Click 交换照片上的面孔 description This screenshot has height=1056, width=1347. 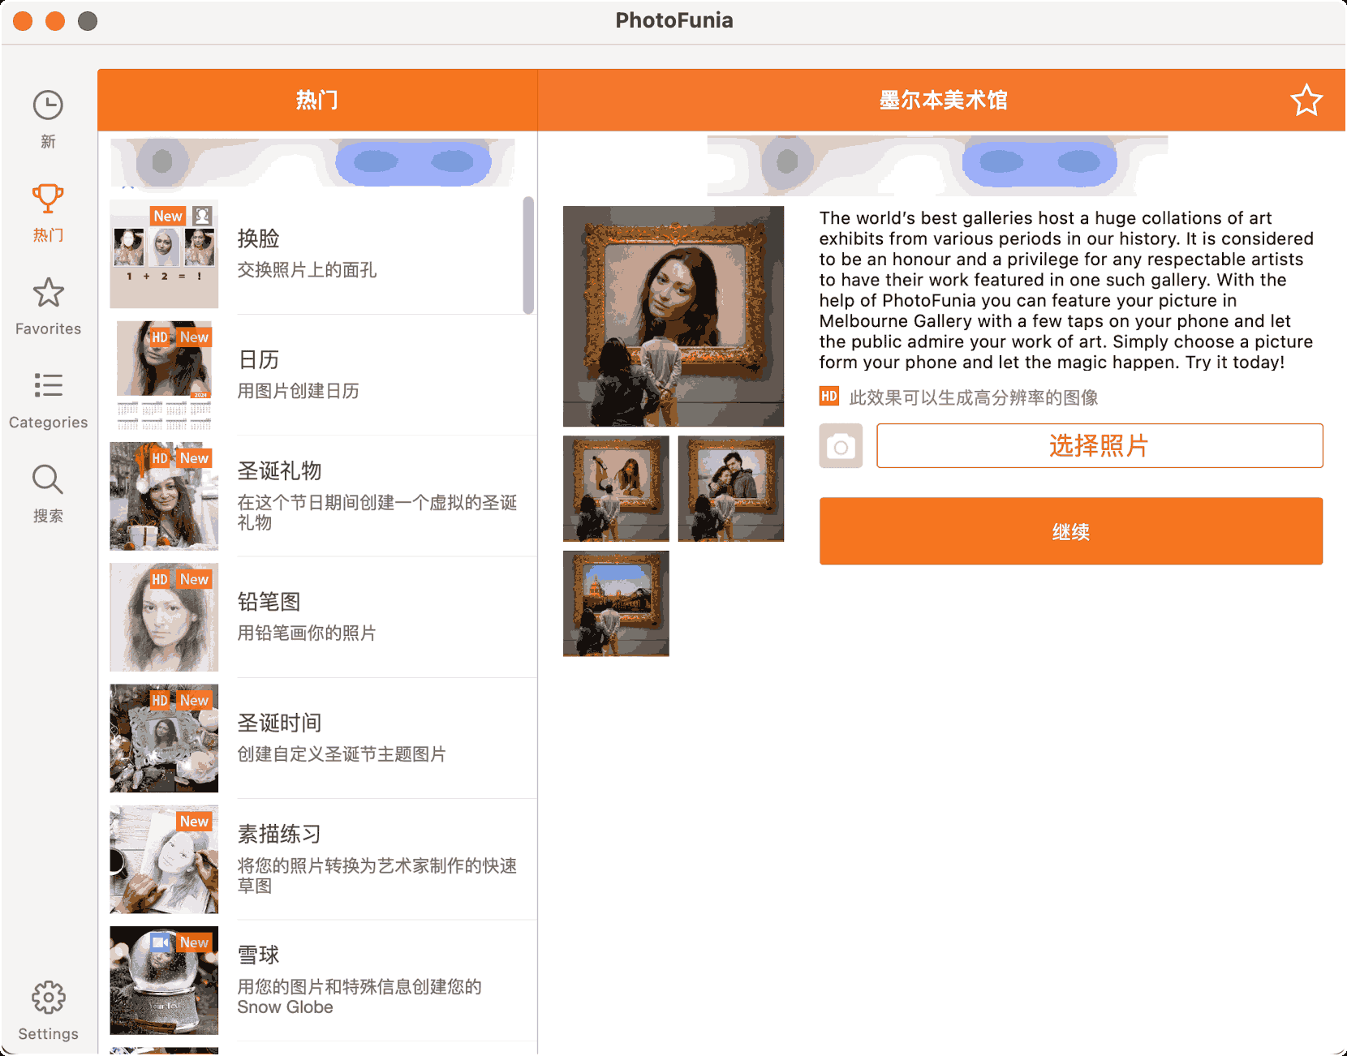click(x=307, y=270)
